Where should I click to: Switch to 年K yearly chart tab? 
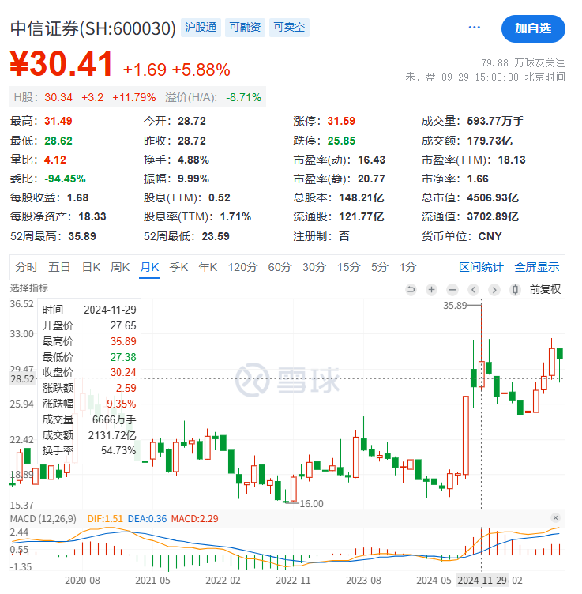click(x=208, y=267)
